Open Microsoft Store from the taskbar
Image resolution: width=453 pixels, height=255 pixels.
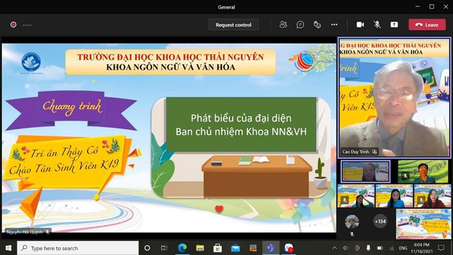pyautogui.click(x=217, y=248)
